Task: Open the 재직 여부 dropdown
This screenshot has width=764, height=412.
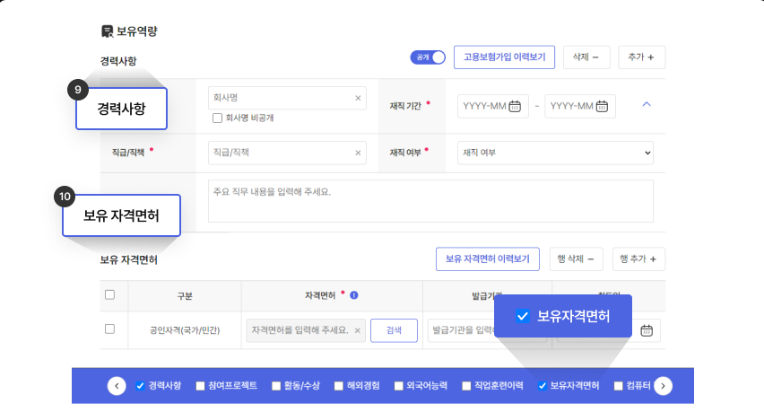Action: tap(555, 153)
